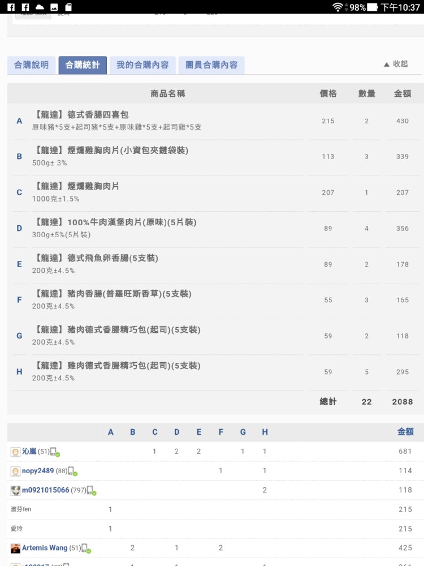This screenshot has height=566, width=424.
Task: Tap phone verified icon beside 沁嵐
Action: click(55, 452)
